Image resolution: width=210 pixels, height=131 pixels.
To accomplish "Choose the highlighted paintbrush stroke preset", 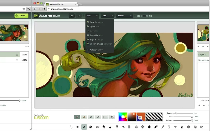I will coord(84,127).
